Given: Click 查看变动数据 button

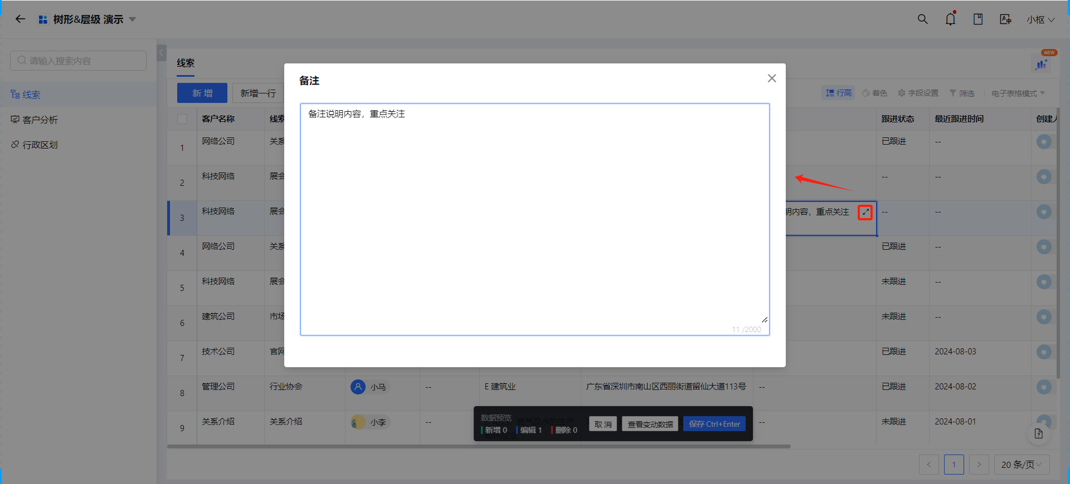Looking at the screenshot, I should [650, 424].
